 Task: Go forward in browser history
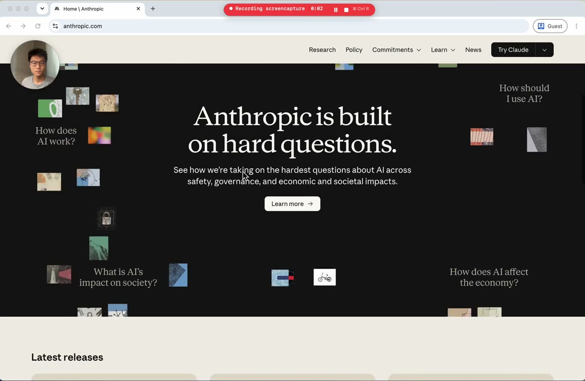click(x=23, y=26)
